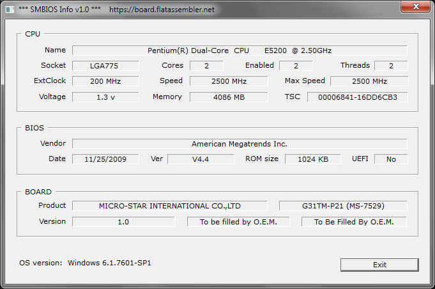This screenshot has height=289, width=435.
Task: Click the Memory 4086 MB field
Action: (x=229, y=97)
